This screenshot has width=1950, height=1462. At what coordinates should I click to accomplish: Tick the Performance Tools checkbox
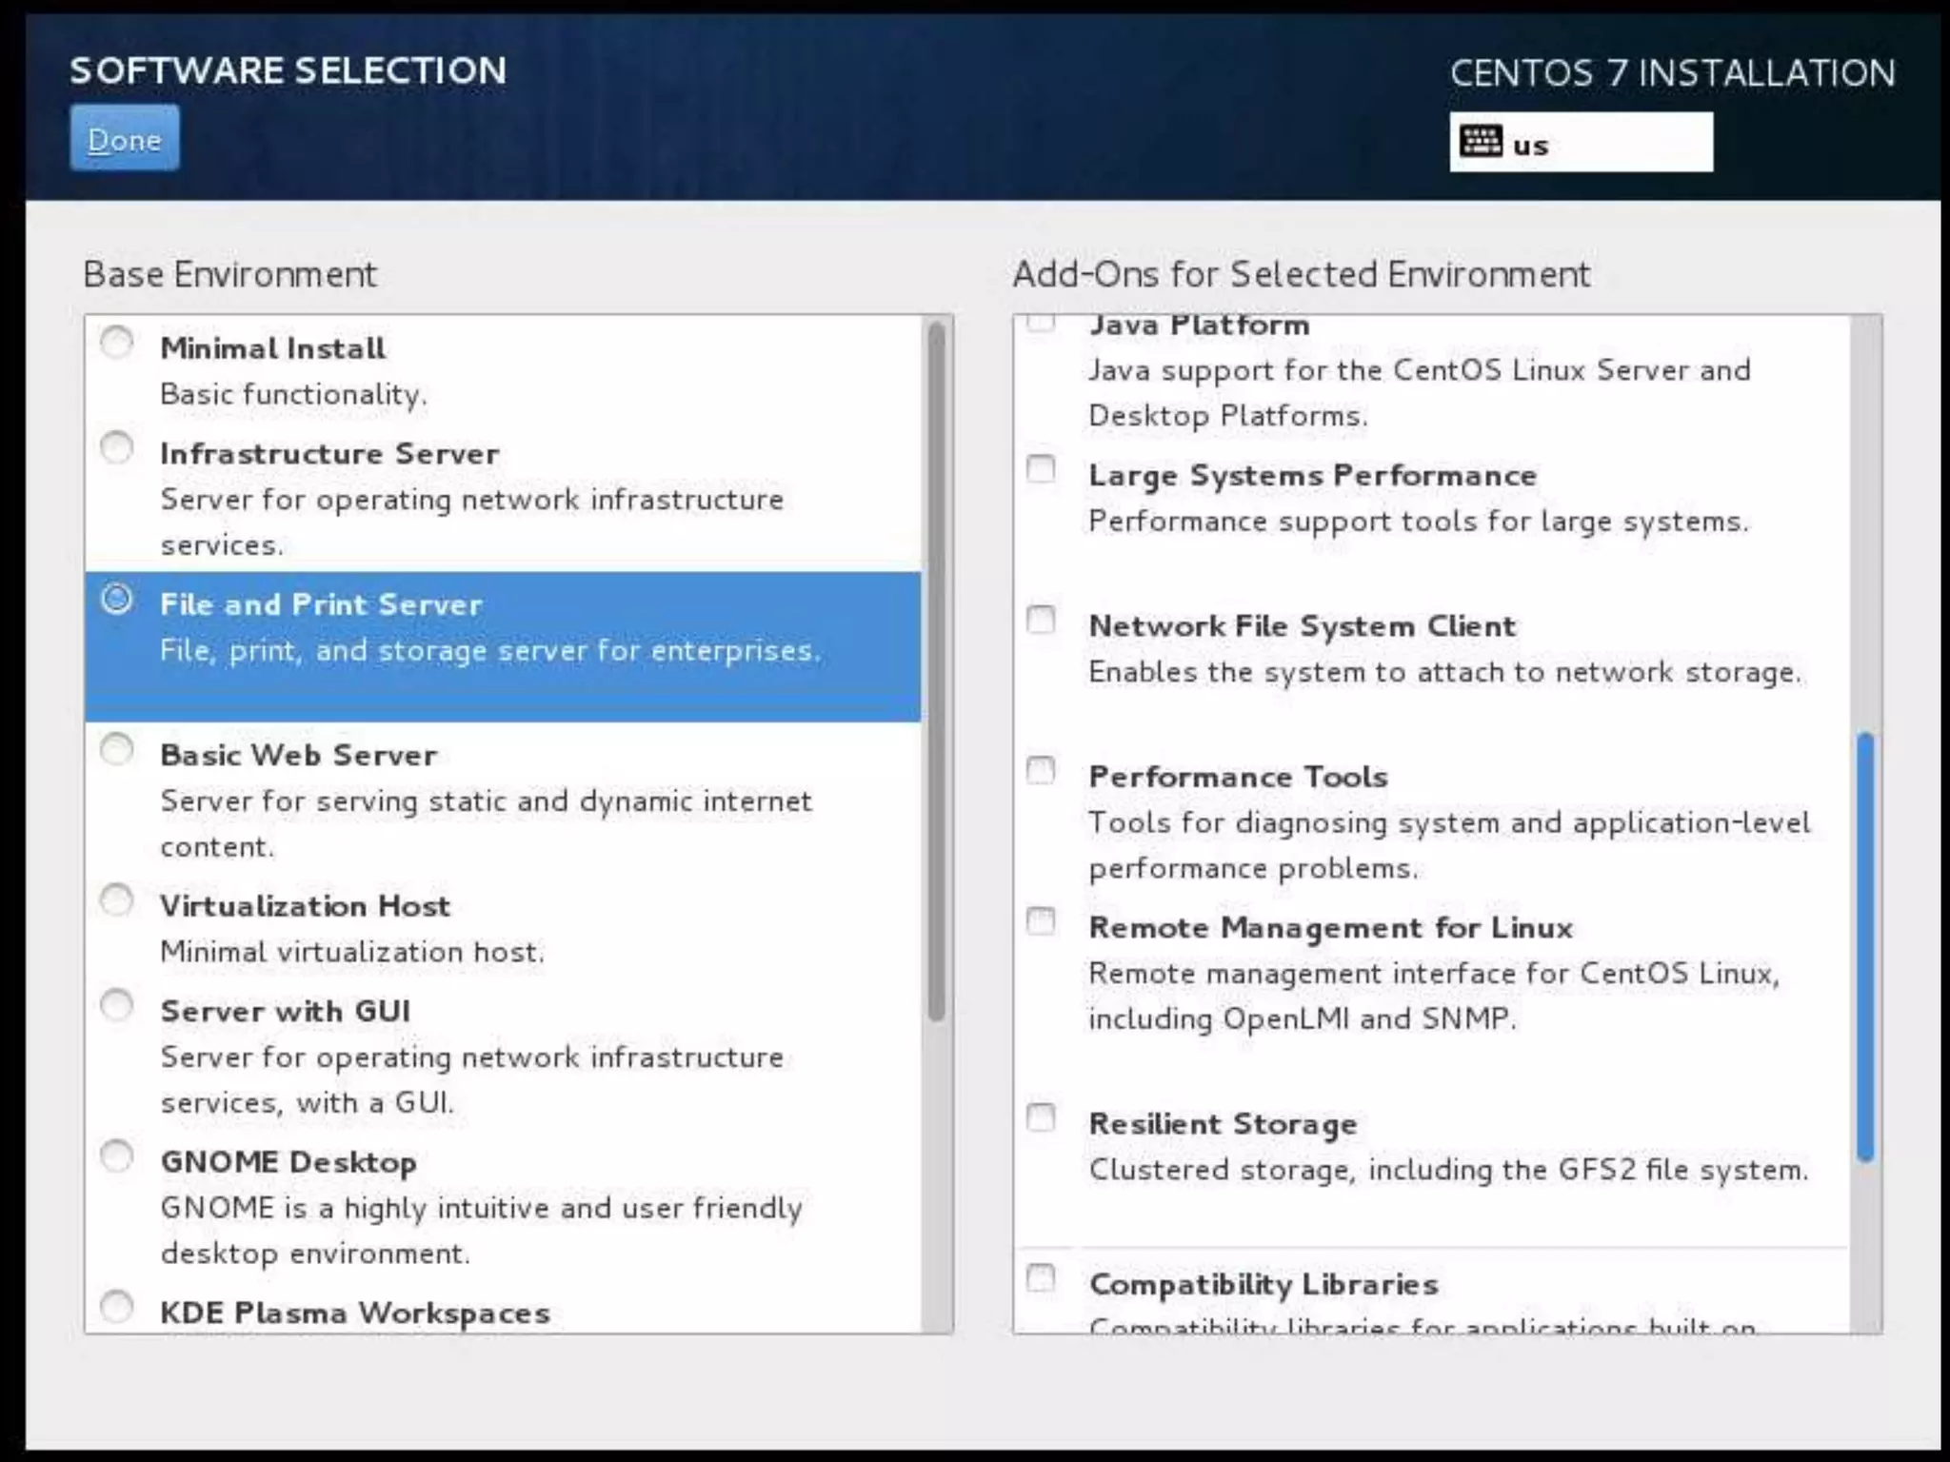(1041, 770)
